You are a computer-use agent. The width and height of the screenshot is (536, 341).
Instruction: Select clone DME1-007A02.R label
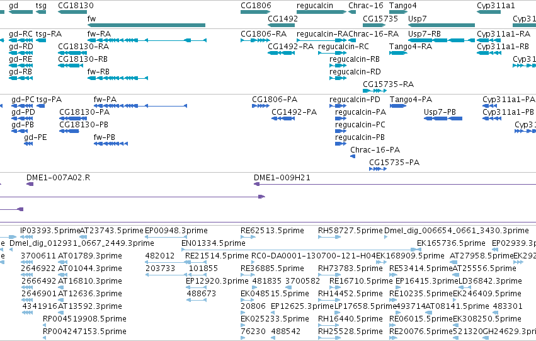[x=58, y=178]
